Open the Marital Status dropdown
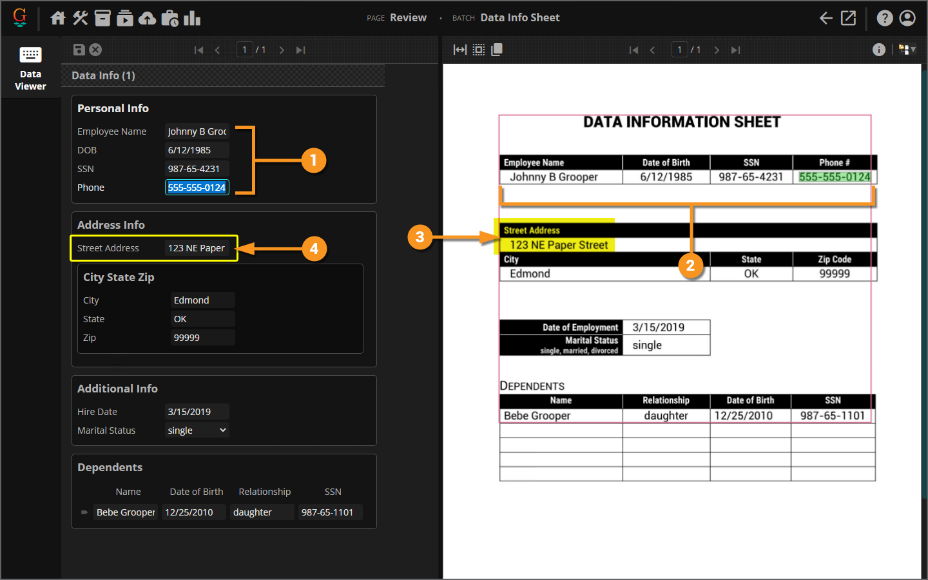Image resolution: width=928 pixels, height=580 pixels. coord(197,430)
